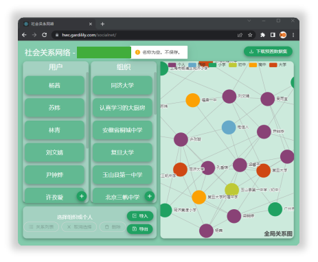Click the browser address bar URL
This screenshot has height=262, width=318.
pos(89,35)
